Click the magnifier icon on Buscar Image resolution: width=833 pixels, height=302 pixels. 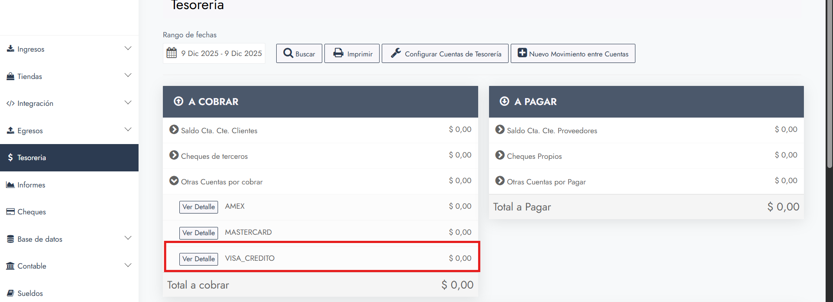pyautogui.click(x=288, y=53)
